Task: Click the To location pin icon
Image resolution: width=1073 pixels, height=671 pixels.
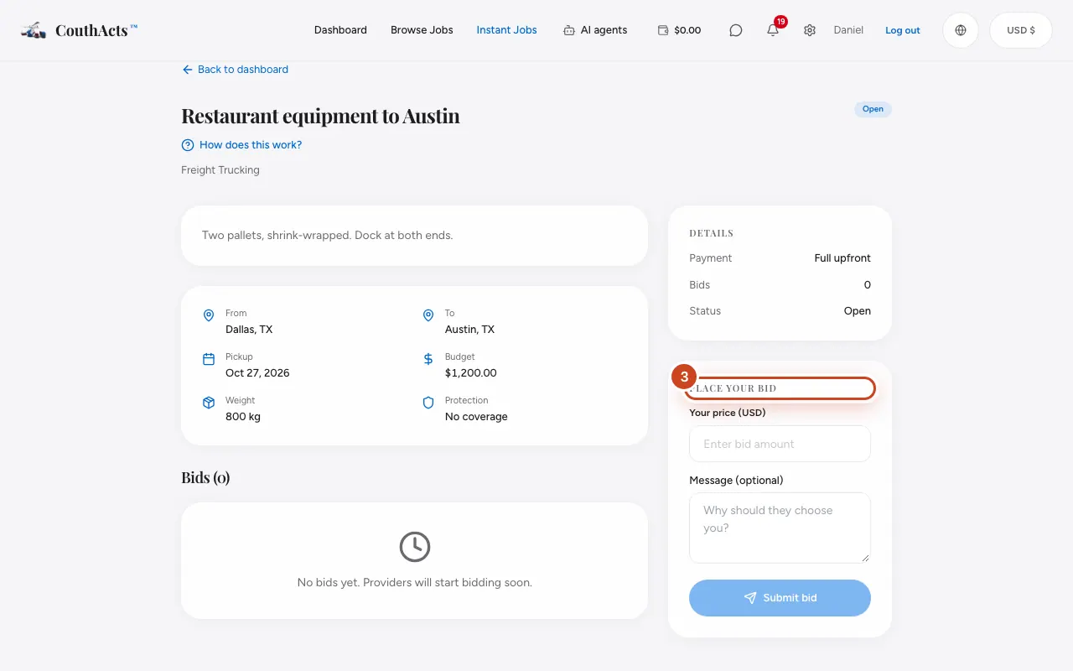Action: pyautogui.click(x=428, y=315)
